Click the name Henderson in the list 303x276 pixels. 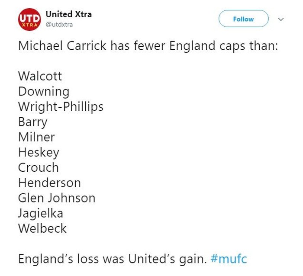coord(49,183)
